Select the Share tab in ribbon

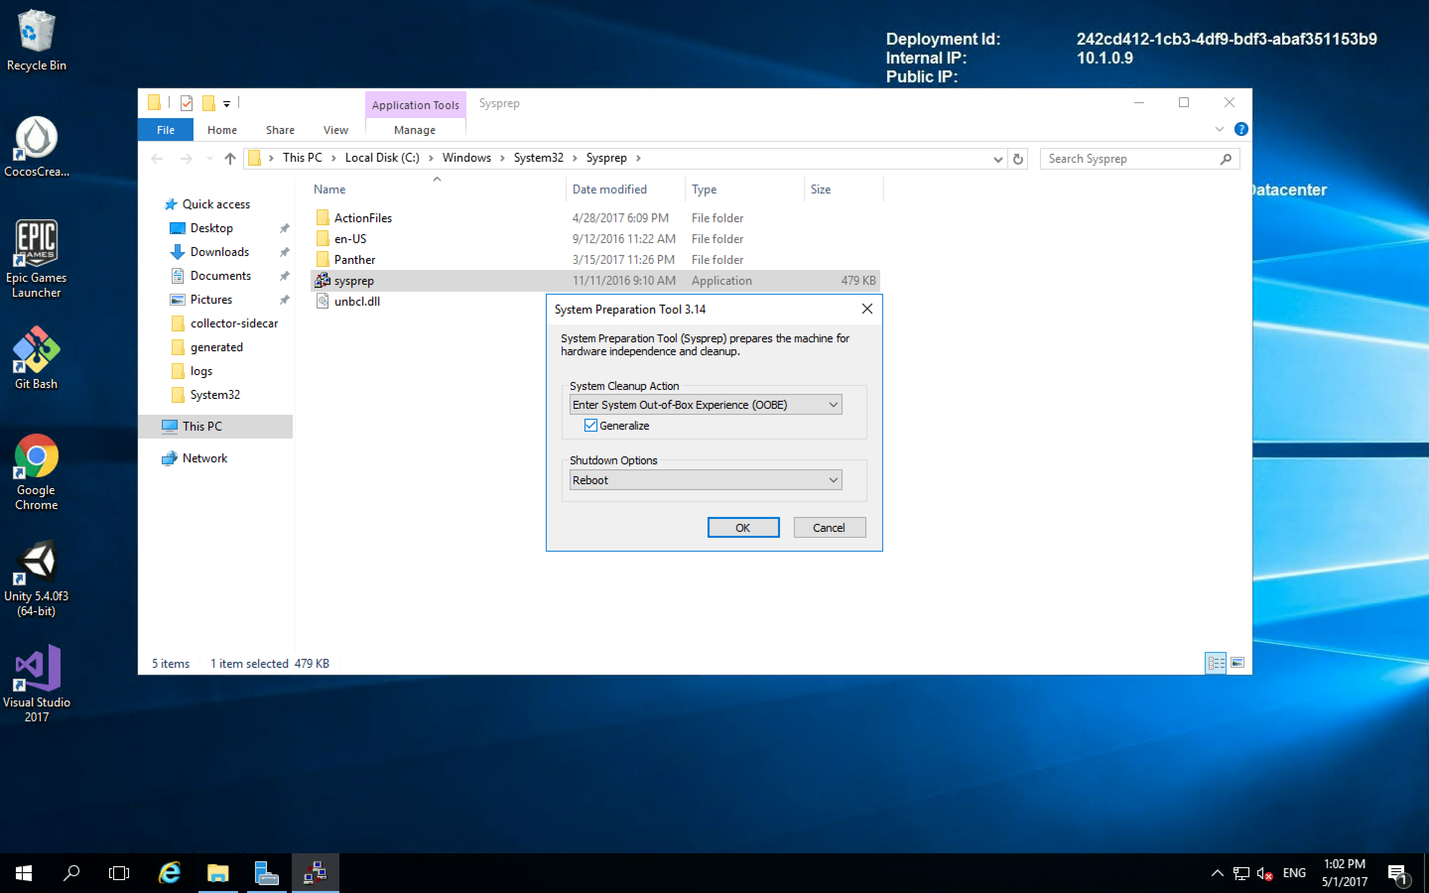click(x=279, y=129)
